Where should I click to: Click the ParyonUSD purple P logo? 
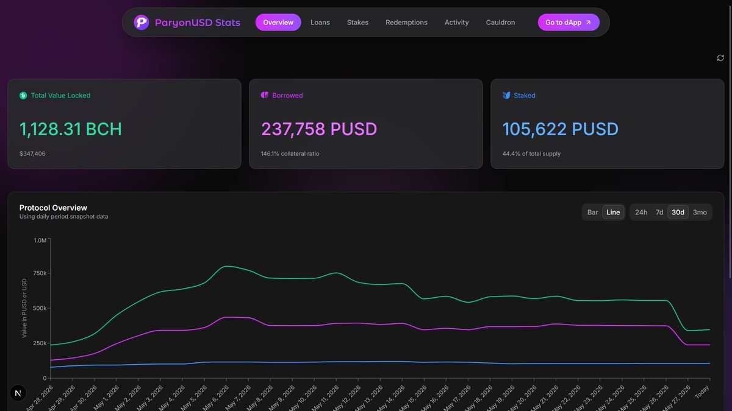point(142,23)
